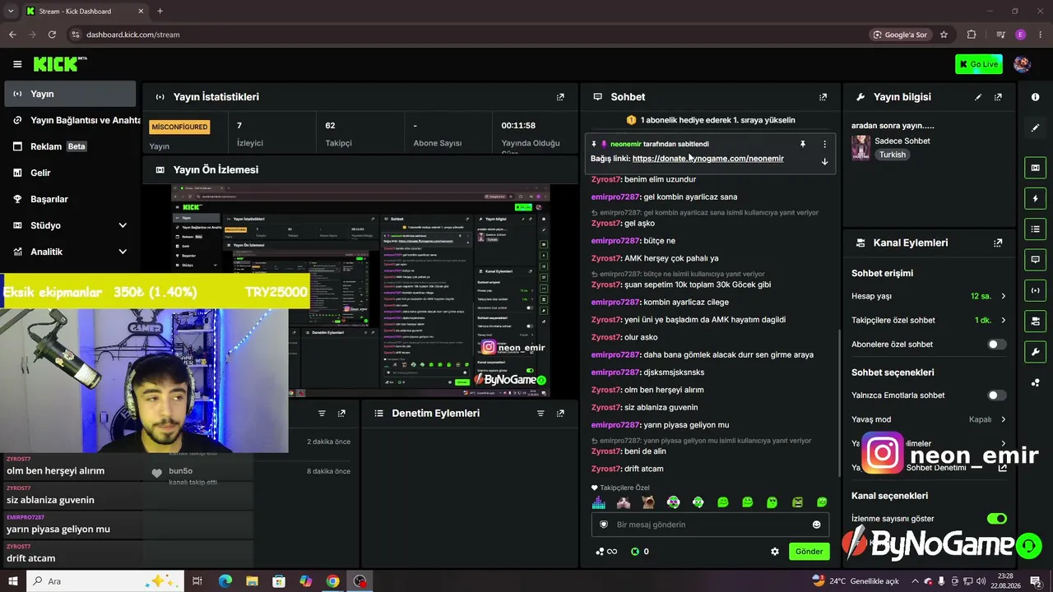Open the donate.bynogame.com/neonemir link
The image size is (1053, 592).
[707, 159]
